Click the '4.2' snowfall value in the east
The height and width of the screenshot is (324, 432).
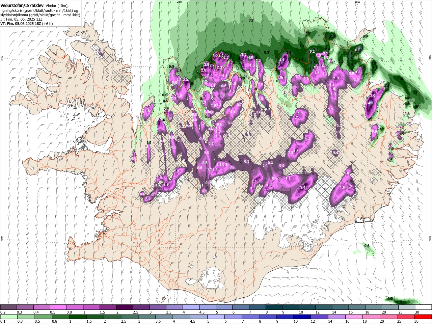coord(370,103)
